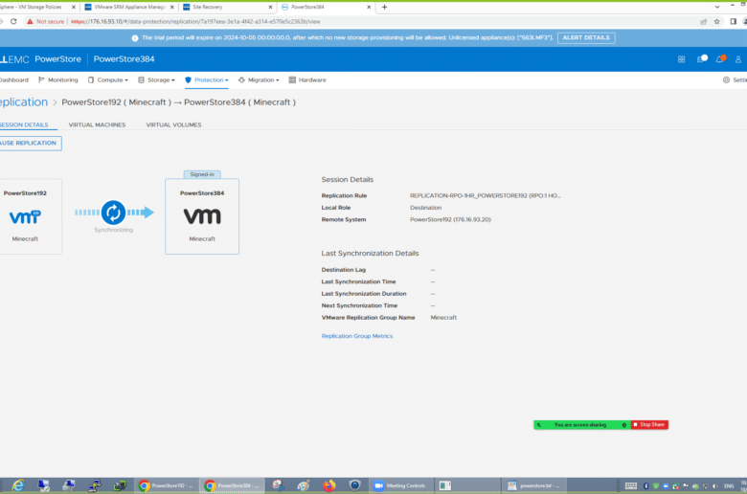Click the share page icon in address bar

coord(703,21)
